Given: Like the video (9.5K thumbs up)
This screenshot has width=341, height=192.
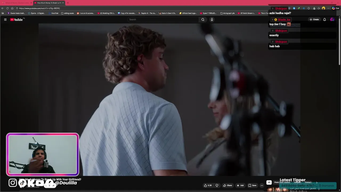Looking at the screenshot, I should tap(208, 185).
